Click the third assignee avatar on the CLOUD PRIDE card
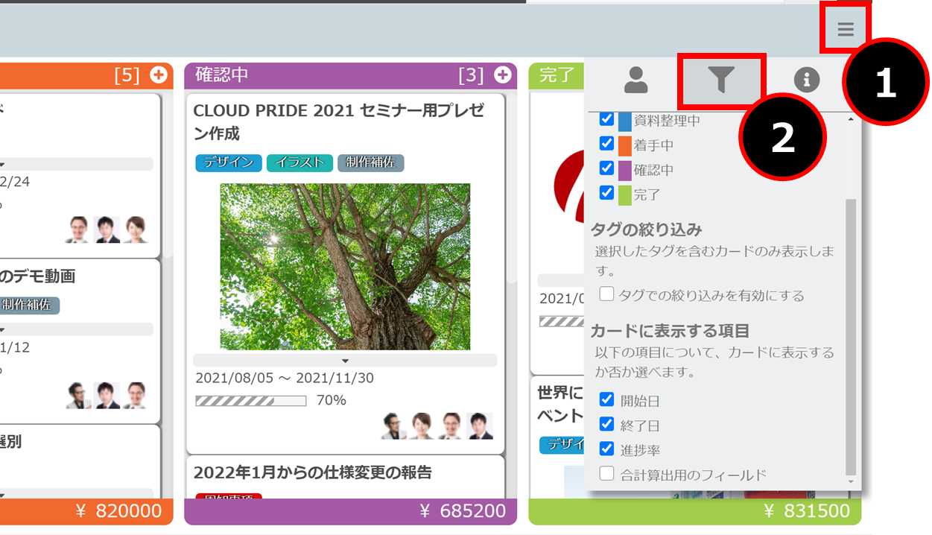 pyautogui.click(x=450, y=425)
